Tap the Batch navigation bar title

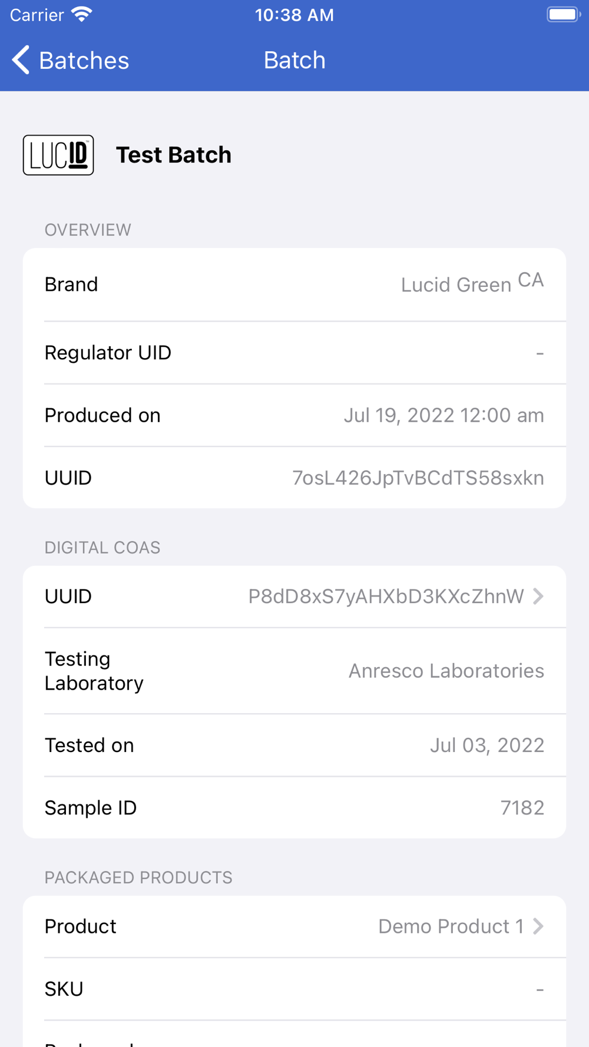(294, 60)
